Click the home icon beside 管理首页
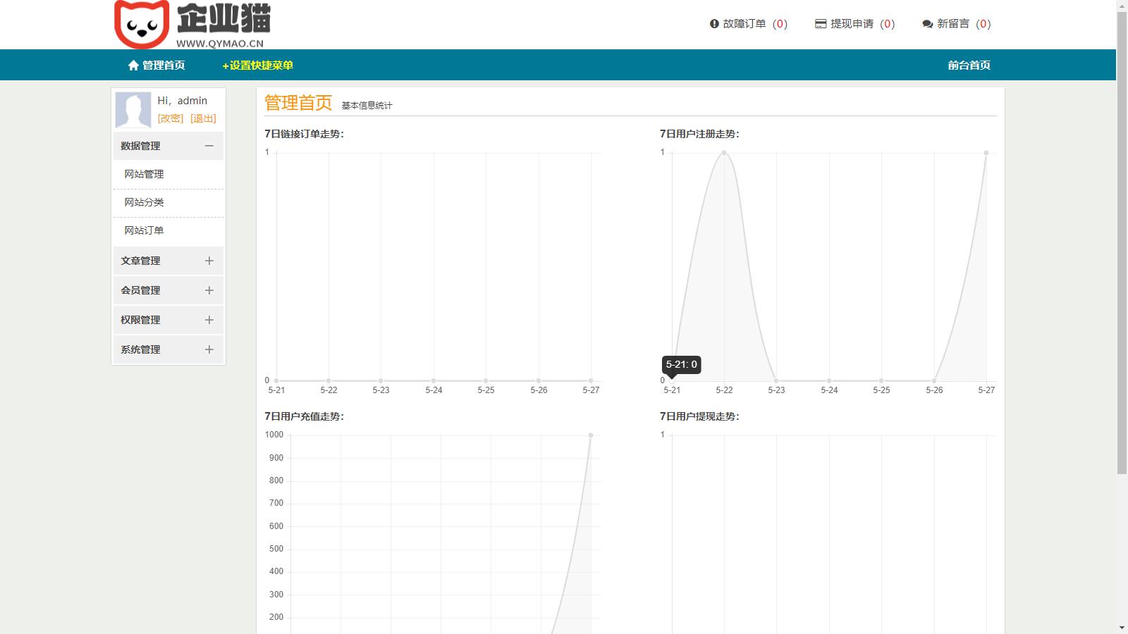The height and width of the screenshot is (634, 1128). pos(133,66)
